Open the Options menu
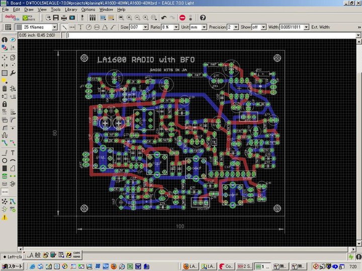 point(88,10)
